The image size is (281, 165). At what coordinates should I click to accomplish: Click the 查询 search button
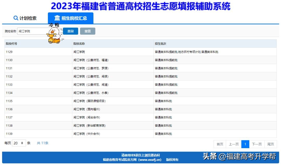tap(71, 31)
